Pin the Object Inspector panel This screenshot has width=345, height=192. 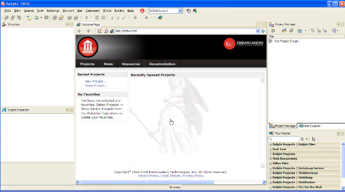pos(67,110)
